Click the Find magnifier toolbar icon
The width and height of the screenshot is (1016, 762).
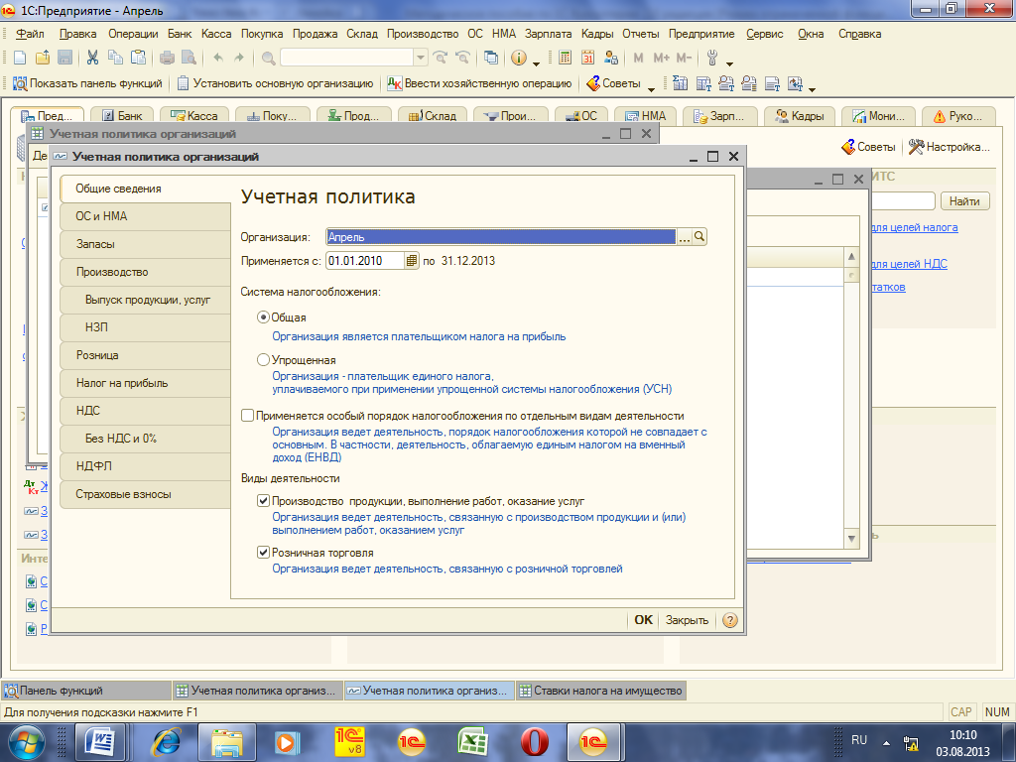coord(268,58)
